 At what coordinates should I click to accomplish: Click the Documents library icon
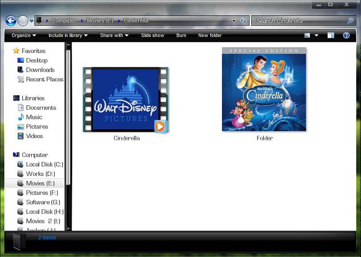coord(21,108)
